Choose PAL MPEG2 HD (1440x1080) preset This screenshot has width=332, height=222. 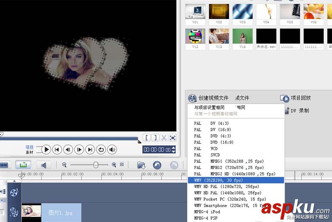pyautogui.click(x=236, y=174)
